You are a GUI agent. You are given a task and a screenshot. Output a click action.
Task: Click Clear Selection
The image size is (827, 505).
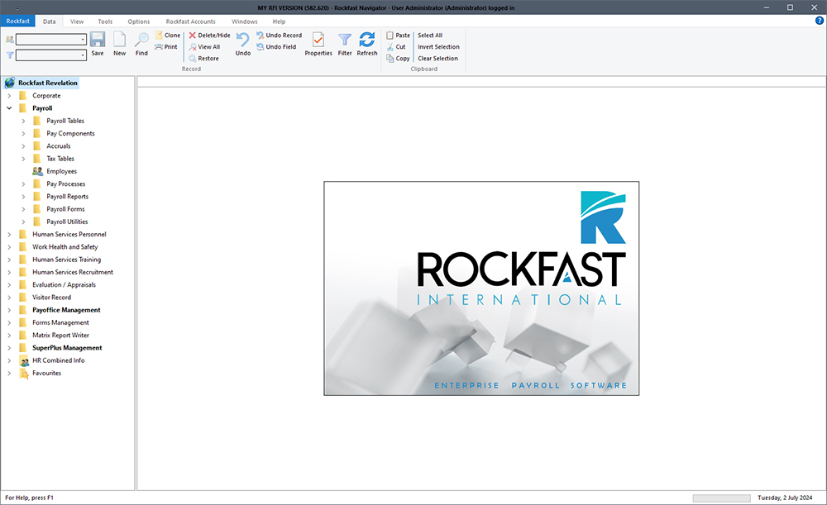tap(437, 59)
